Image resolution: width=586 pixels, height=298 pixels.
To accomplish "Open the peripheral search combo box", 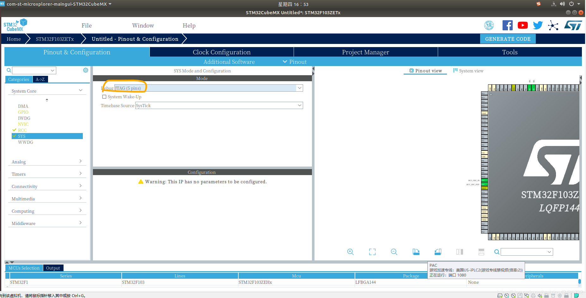I will pyautogui.click(x=34, y=70).
